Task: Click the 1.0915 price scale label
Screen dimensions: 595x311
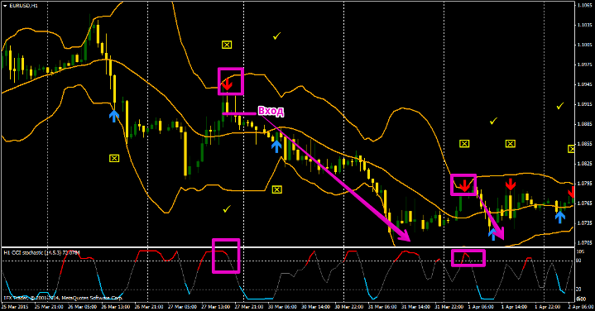Action: click(x=585, y=104)
